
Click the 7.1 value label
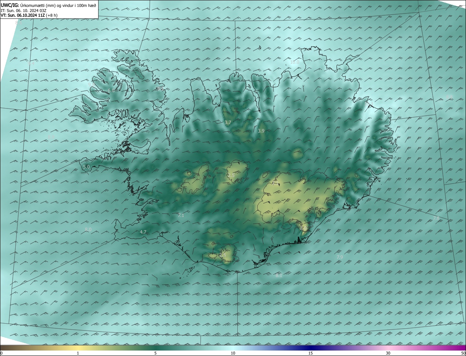[181, 215]
